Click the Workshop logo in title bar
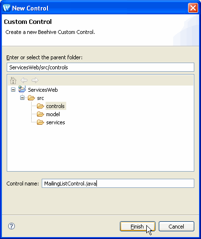Viewport: 201px width, 239px height. pos(7,8)
